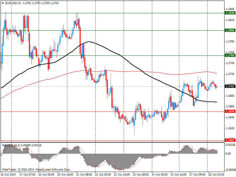Image resolution: width=236 pixels, height=177 pixels.
Task: Click the MACD scale value 0.00
Action: (x=228, y=154)
